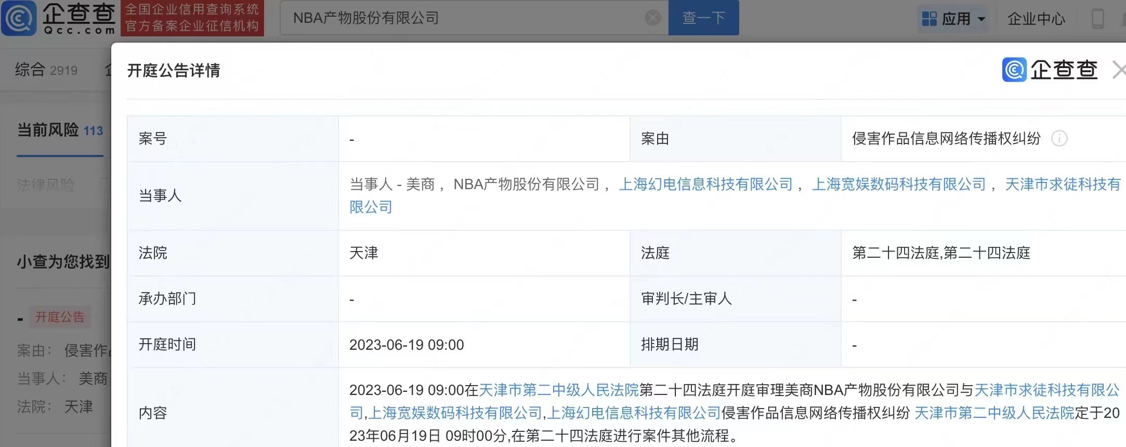Click the 2023-06-19 09:00 开庭时间 value
The width and height of the screenshot is (1126, 447).
(407, 345)
